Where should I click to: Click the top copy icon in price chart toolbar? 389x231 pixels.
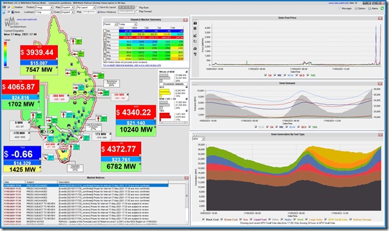(195, 23)
